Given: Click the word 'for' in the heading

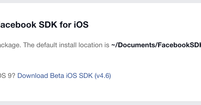Looking at the screenshot, I should tap(66, 25).
